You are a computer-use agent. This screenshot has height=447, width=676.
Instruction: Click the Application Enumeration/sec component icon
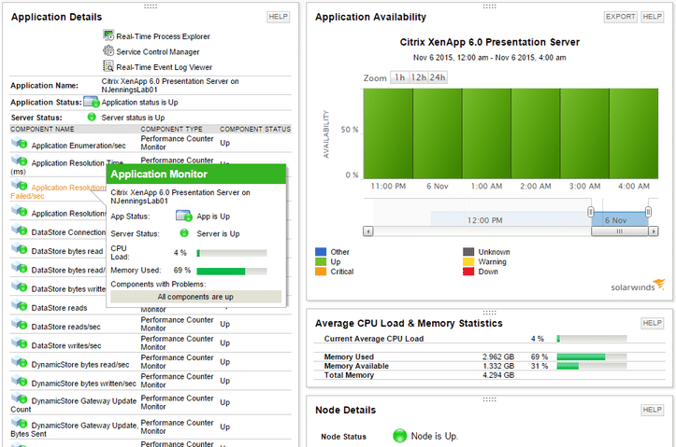click(x=19, y=143)
